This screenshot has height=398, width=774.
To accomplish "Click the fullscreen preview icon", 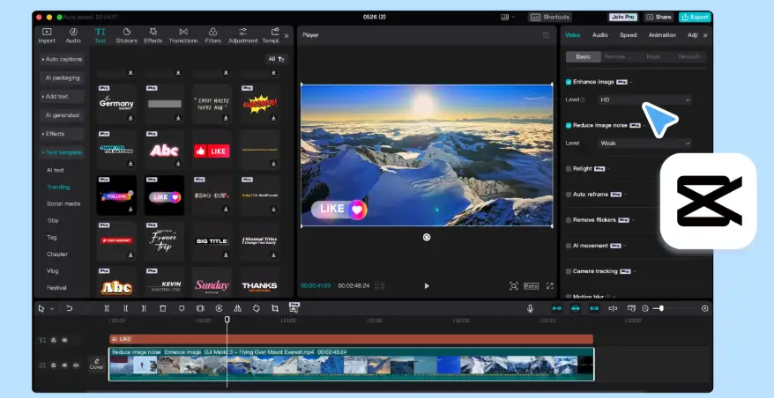I will tap(549, 286).
